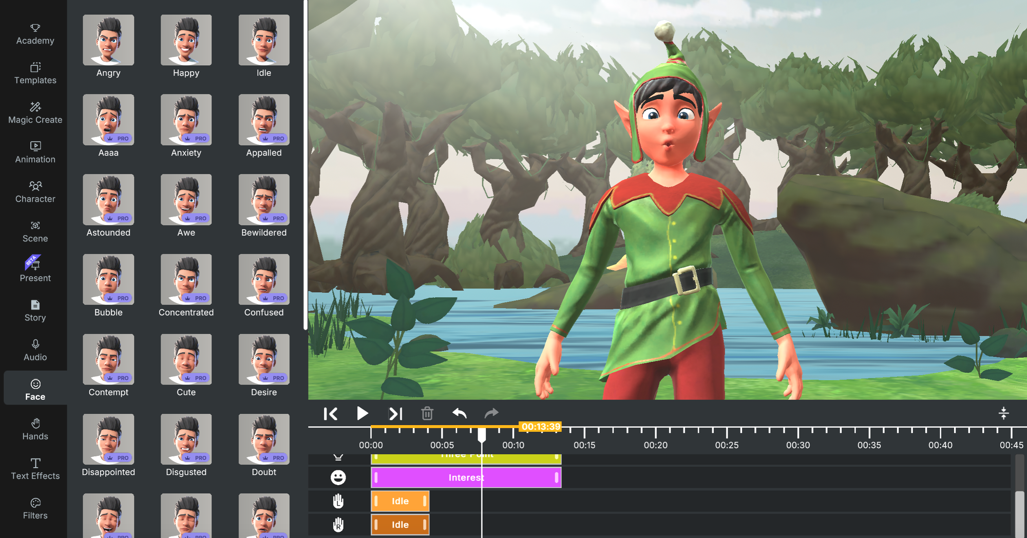
Task: Open the Text Effects panel
Action: point(35,469)
